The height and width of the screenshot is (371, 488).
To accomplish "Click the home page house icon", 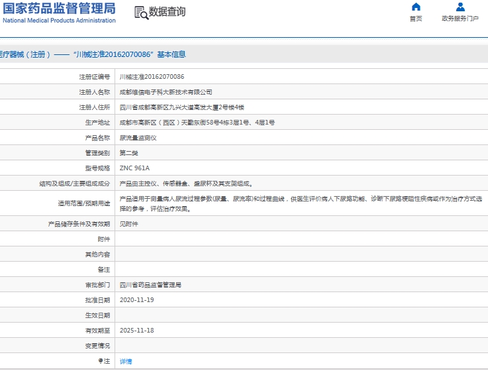I will 416,7.
